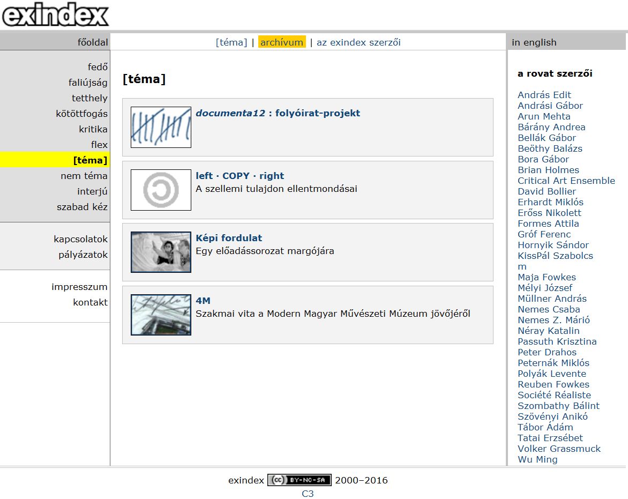Open the kritika section

pyautogui.click(x=93, y=129)
